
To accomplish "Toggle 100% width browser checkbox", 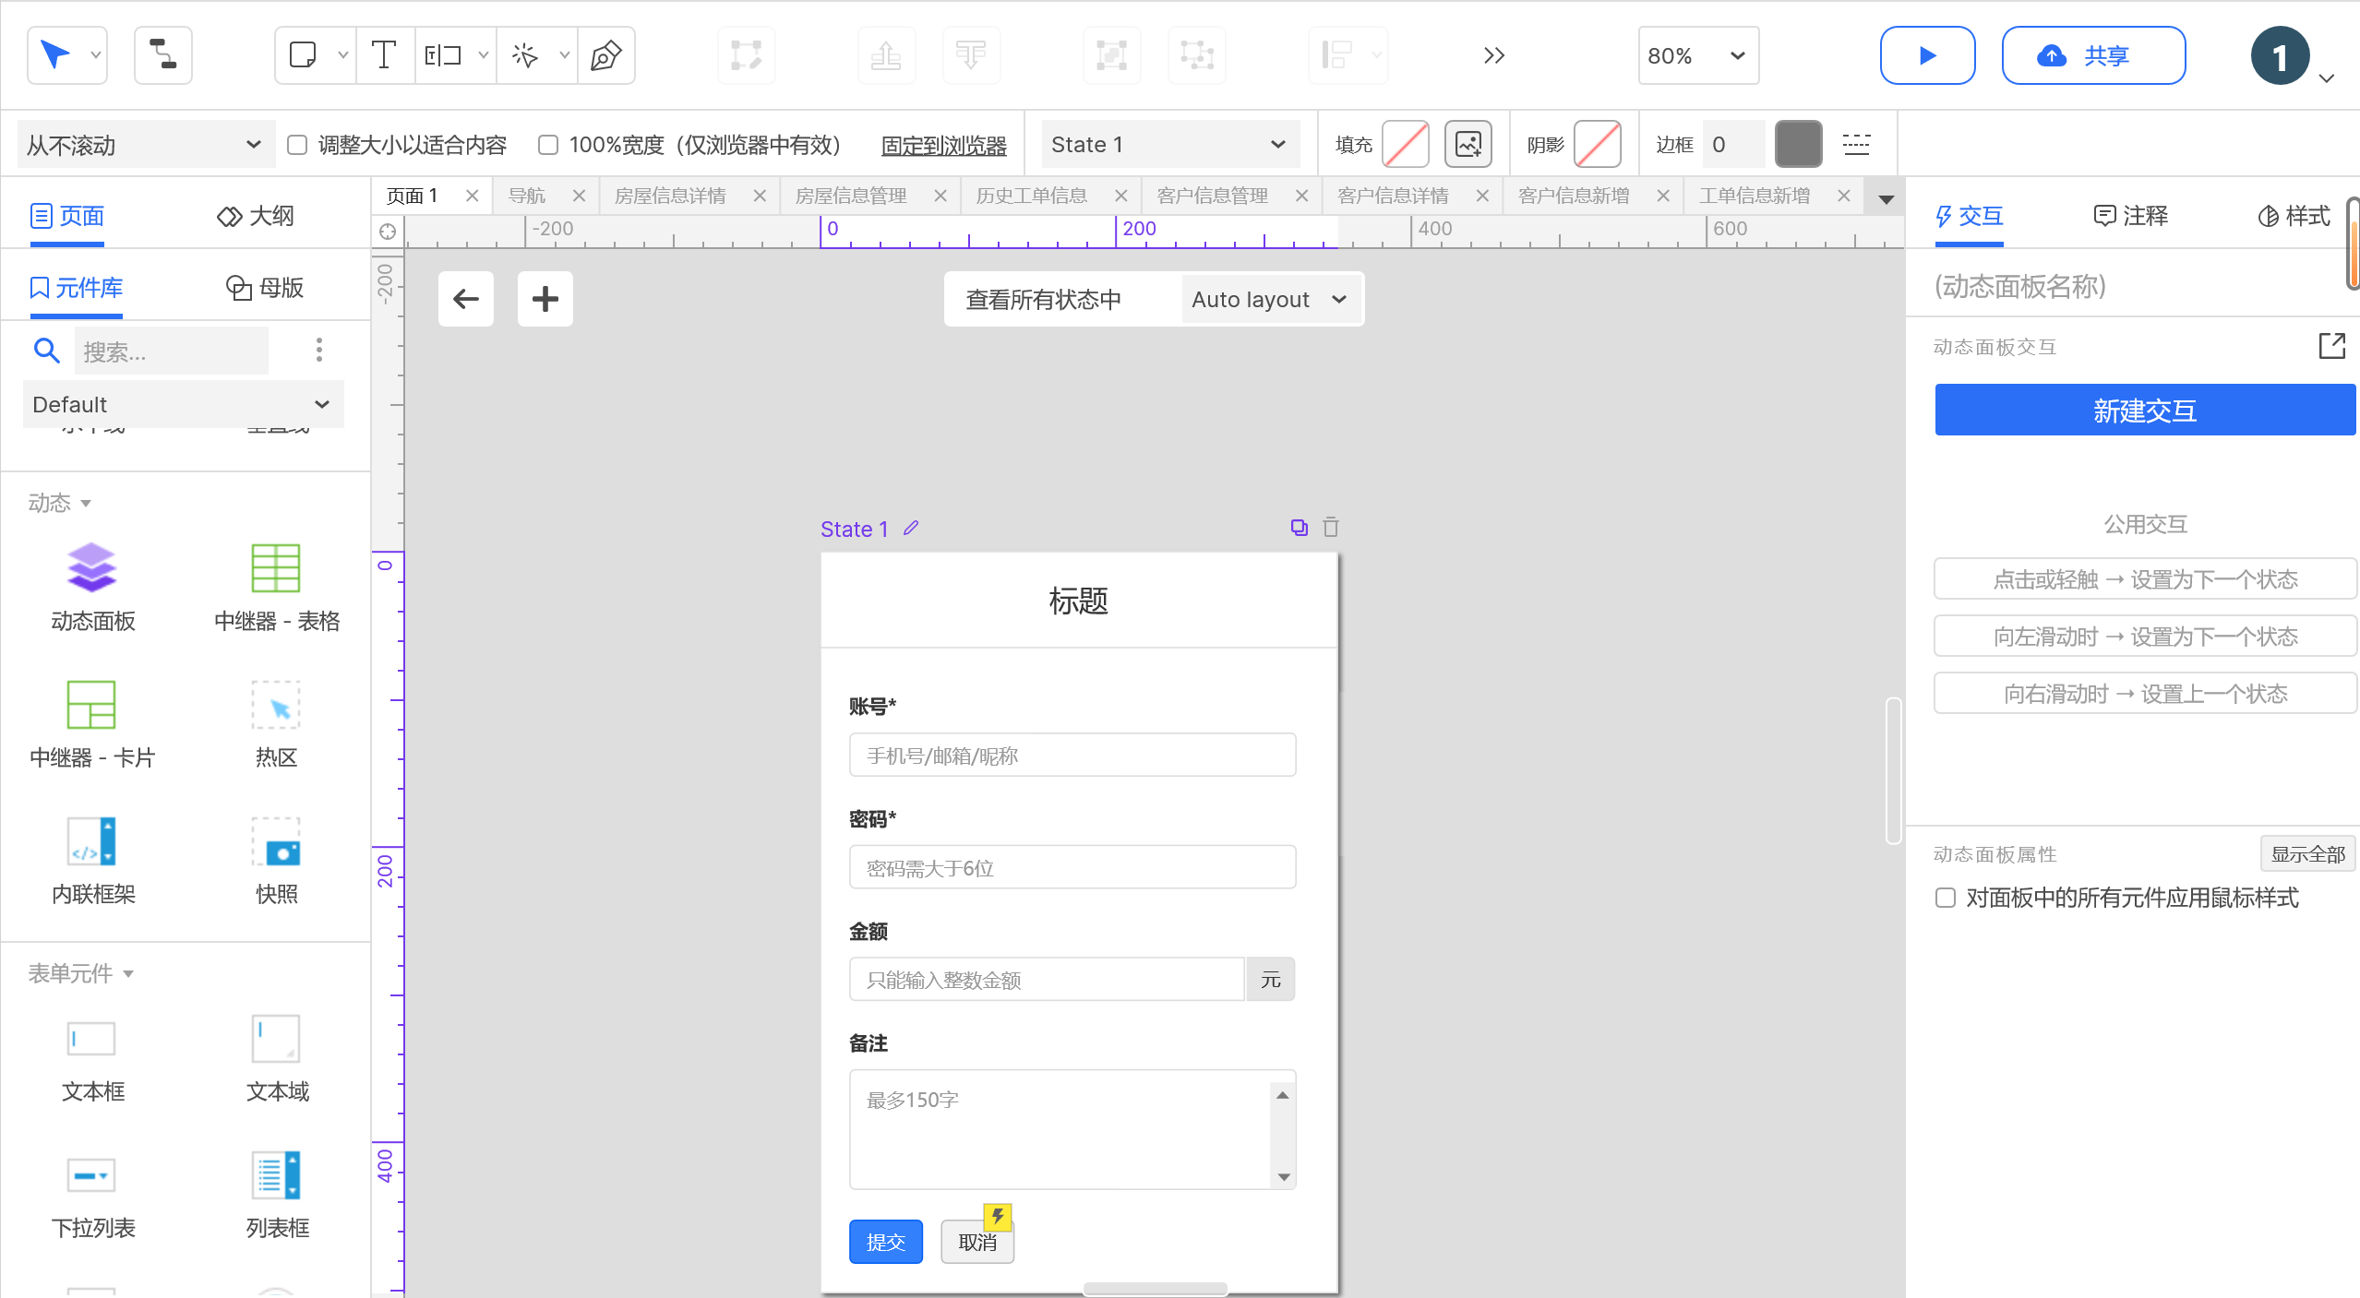I will (548, 145).
